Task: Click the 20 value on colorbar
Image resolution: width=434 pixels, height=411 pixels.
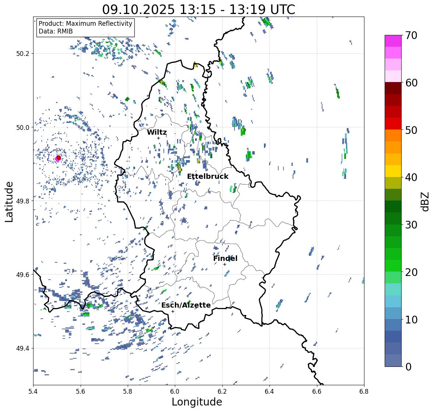Action: (411, 272)
